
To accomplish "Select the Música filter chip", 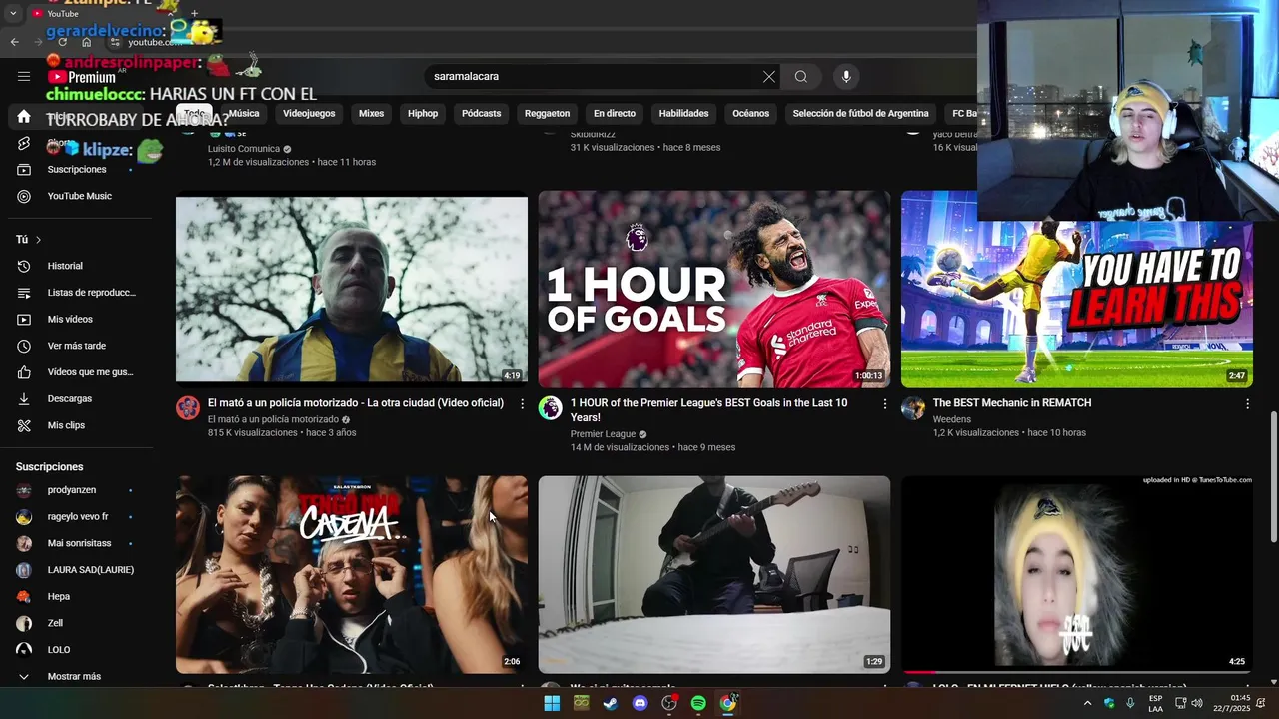I will pyautogui.click(x=244, y=113).
